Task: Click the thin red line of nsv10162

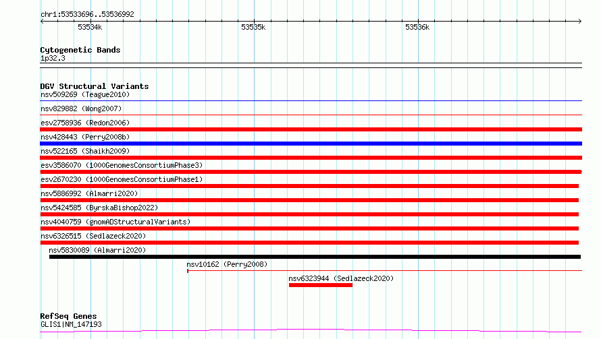Action: [x=384, y=271]
